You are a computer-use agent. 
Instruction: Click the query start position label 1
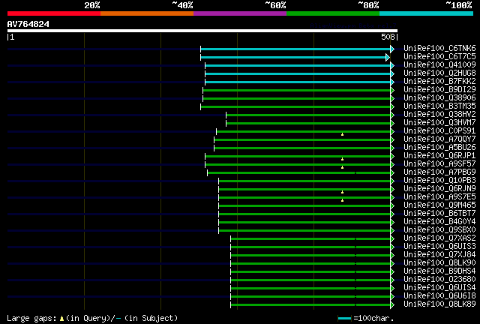click(x=12, y=37)
